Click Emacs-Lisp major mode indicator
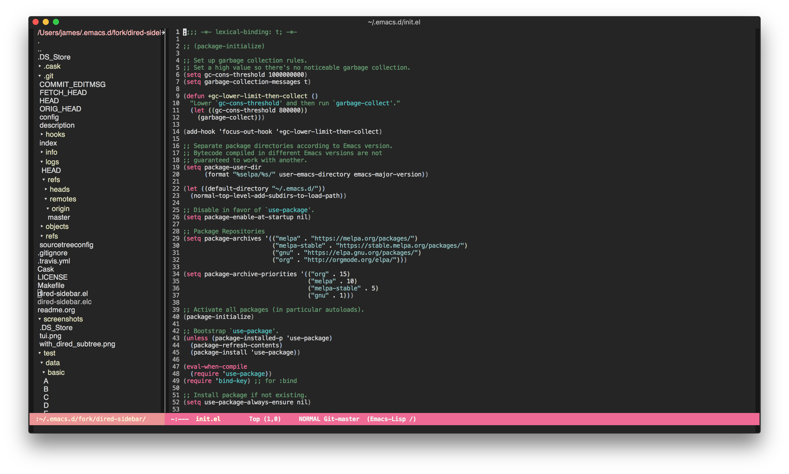The height and width of the screenshot is (474, 789). tap(388, 419)
